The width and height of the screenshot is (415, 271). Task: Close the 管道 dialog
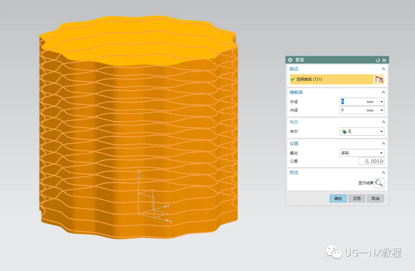pos(384,60)
